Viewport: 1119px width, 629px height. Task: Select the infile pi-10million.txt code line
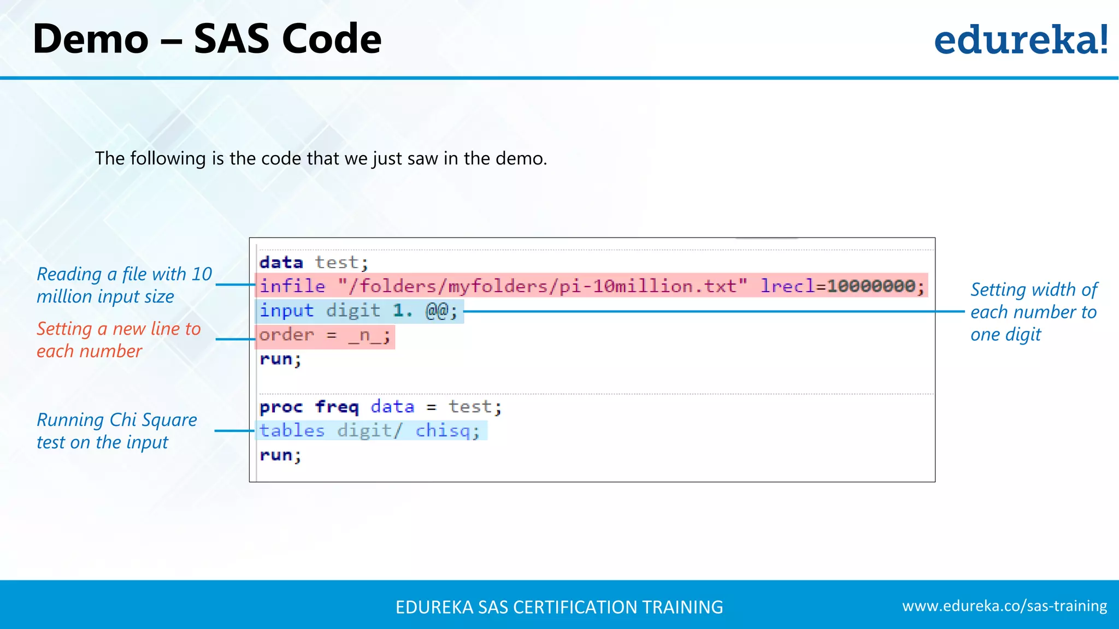[x=592, y=286]
